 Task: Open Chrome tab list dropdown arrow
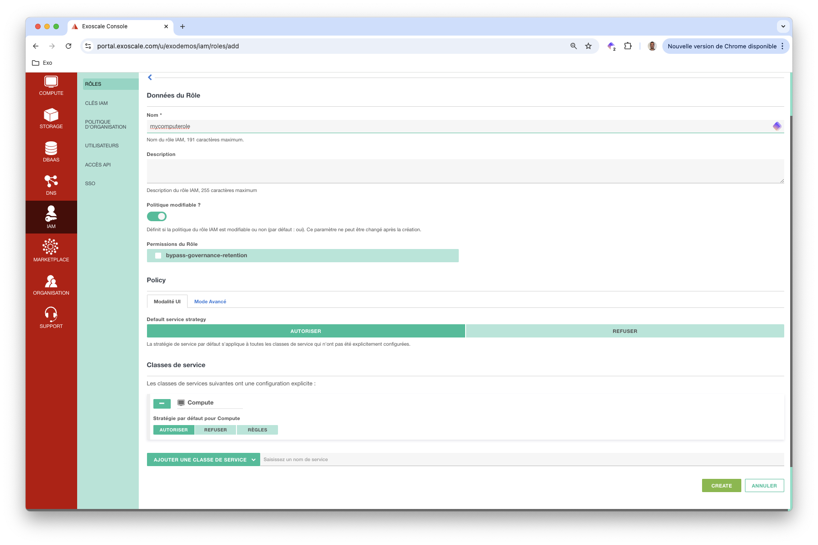(x=783, y=26)
